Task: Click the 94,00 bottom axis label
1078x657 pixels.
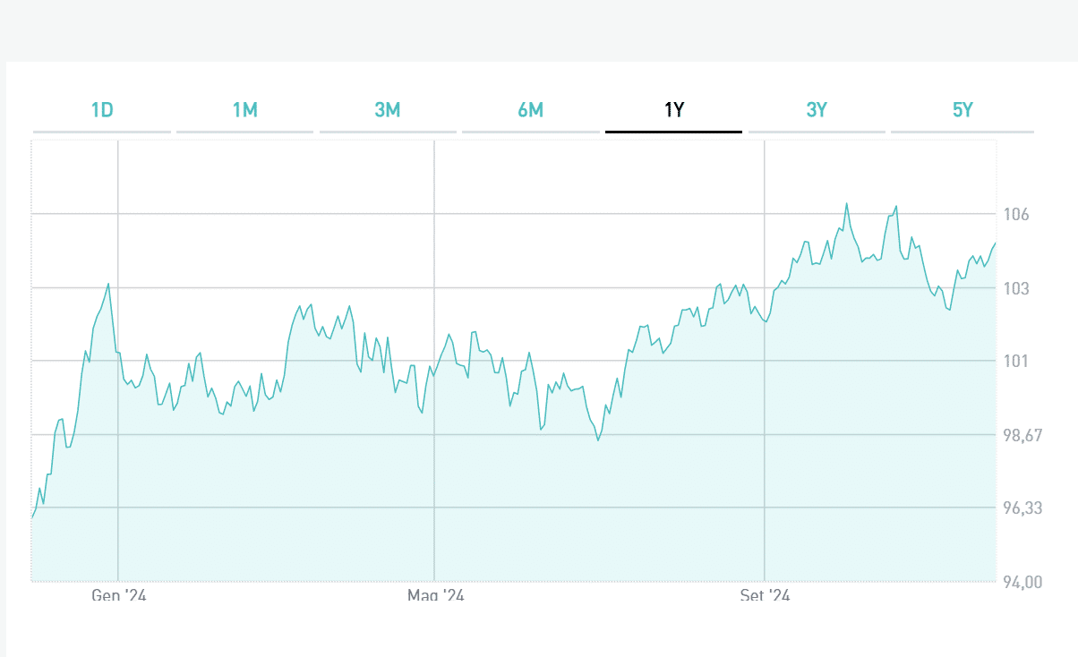Action: tap(1022, 582)
